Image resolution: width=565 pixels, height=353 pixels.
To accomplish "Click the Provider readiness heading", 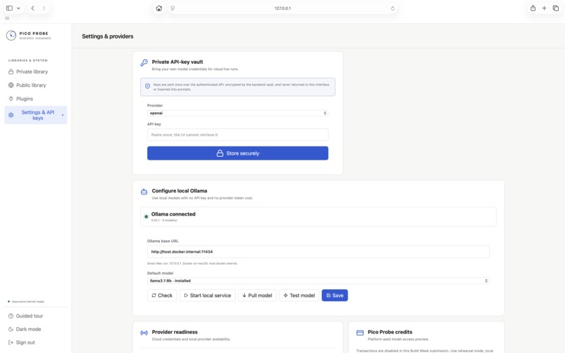I will 175,332.
